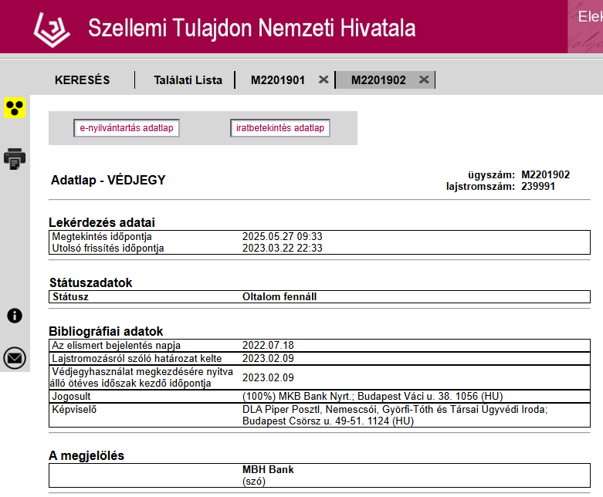The height and width of the screenshot is (497, 603).
Task: Click the Megtekintés időpontja label
Action: [x=102, y=236]
